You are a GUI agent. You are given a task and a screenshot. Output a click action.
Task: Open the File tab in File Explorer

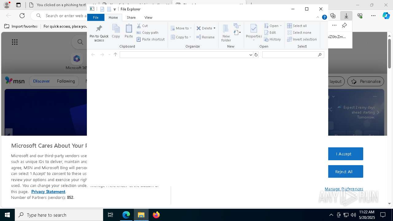(x=96, y=17)
